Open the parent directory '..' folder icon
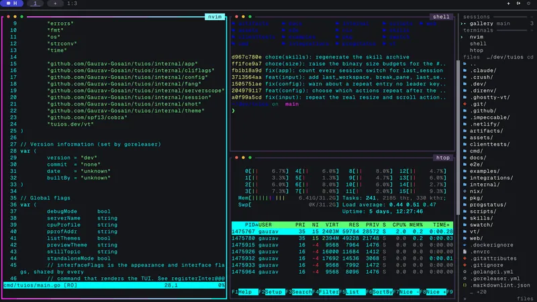This screenshot has height=302, width=537. click(465, 64)
